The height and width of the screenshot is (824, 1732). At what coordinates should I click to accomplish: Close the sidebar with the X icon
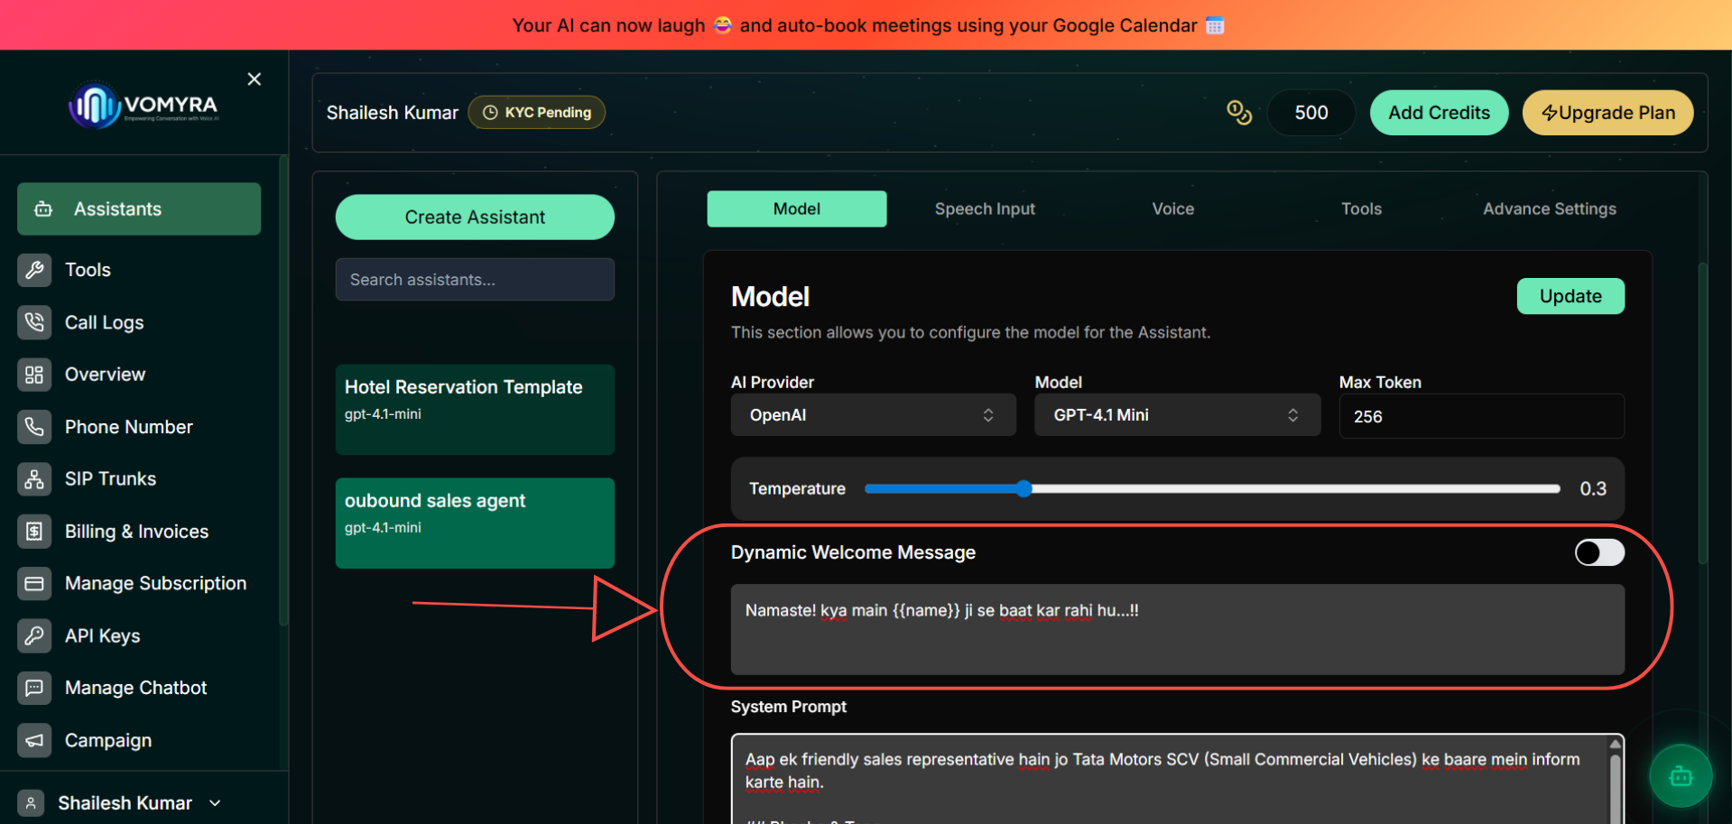pos(255,79)
